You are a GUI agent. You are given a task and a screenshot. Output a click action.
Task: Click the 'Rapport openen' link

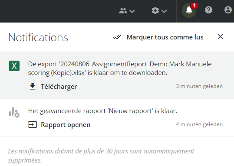click(x=66, y=125)
